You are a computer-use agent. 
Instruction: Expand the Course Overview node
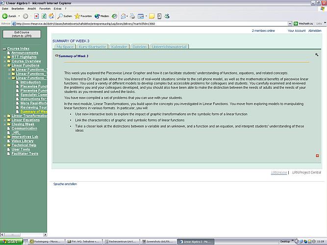click(5, 61)
